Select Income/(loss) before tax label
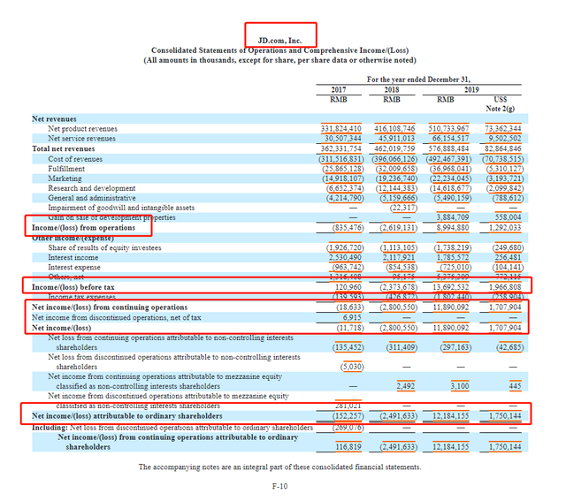Viewport: 566px width, 501px height. tap(73, 287)
